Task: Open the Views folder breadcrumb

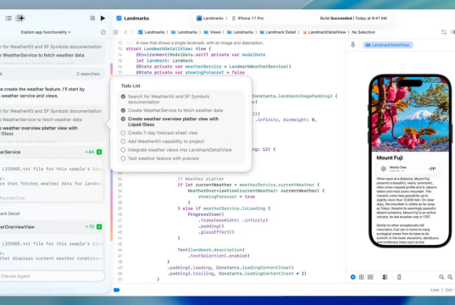Action: tap(213, 32)
